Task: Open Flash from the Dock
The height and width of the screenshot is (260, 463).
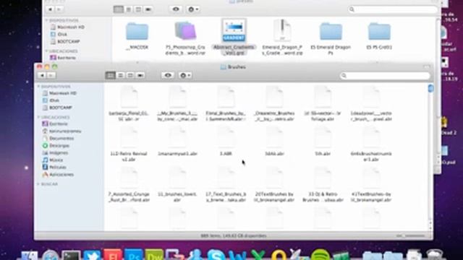Action: pos(113,255)
